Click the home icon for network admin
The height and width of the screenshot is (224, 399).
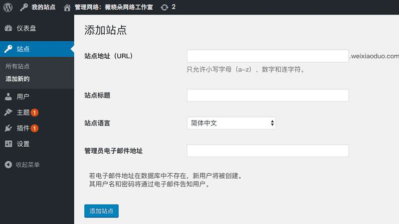[x=67, y=7]
